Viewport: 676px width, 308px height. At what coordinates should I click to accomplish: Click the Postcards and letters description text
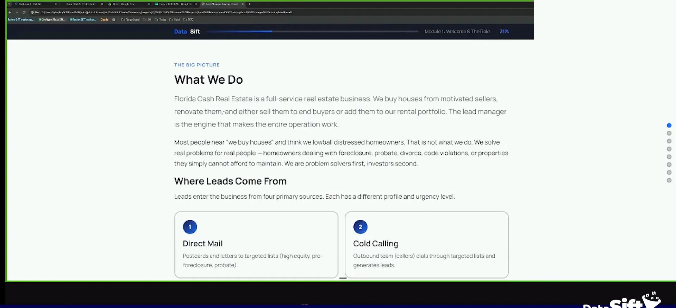[x=252, y=261]
